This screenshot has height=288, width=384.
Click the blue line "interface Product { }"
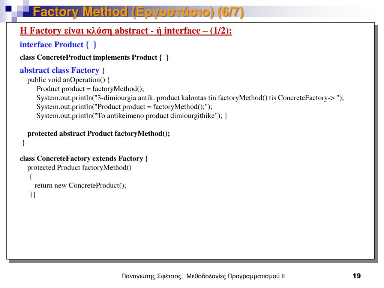point(58,45)
